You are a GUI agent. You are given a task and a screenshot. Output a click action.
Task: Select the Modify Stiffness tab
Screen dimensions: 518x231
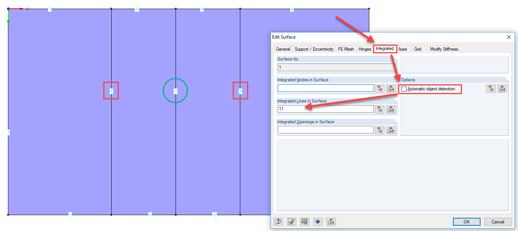click(443, 49)
